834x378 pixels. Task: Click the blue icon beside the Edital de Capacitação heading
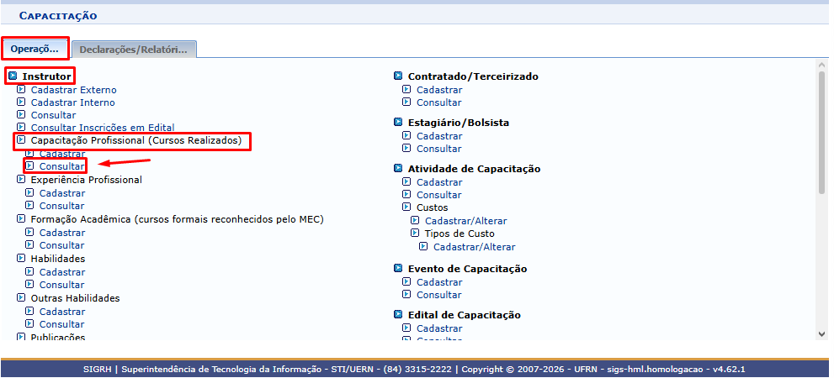[x=398, y=315]
